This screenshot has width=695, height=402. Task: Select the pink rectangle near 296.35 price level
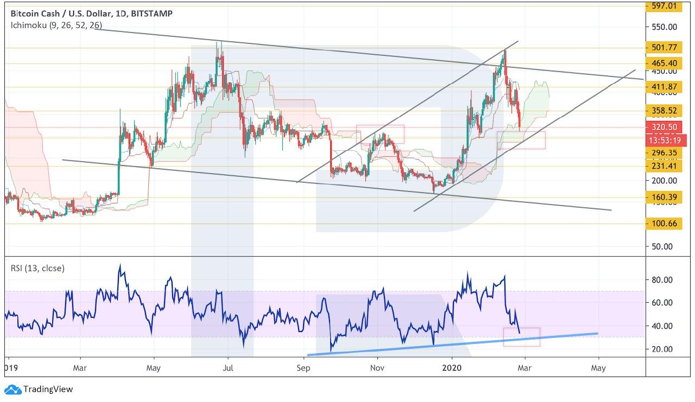click(521, 141)
